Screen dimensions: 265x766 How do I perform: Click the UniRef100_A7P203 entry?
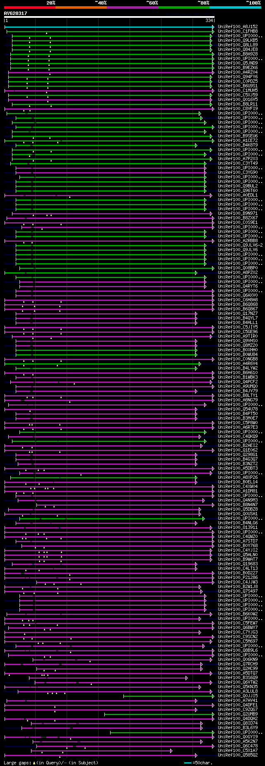pos(238,158)
